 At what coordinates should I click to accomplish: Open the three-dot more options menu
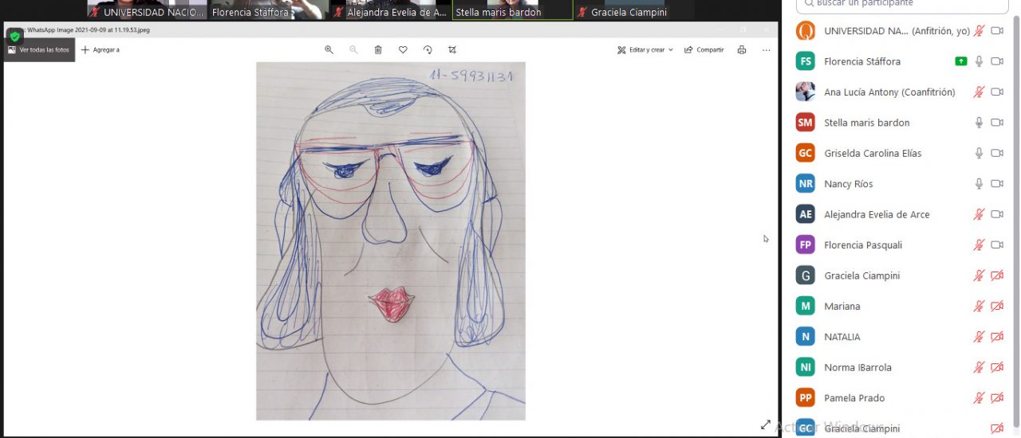point(766,49)
